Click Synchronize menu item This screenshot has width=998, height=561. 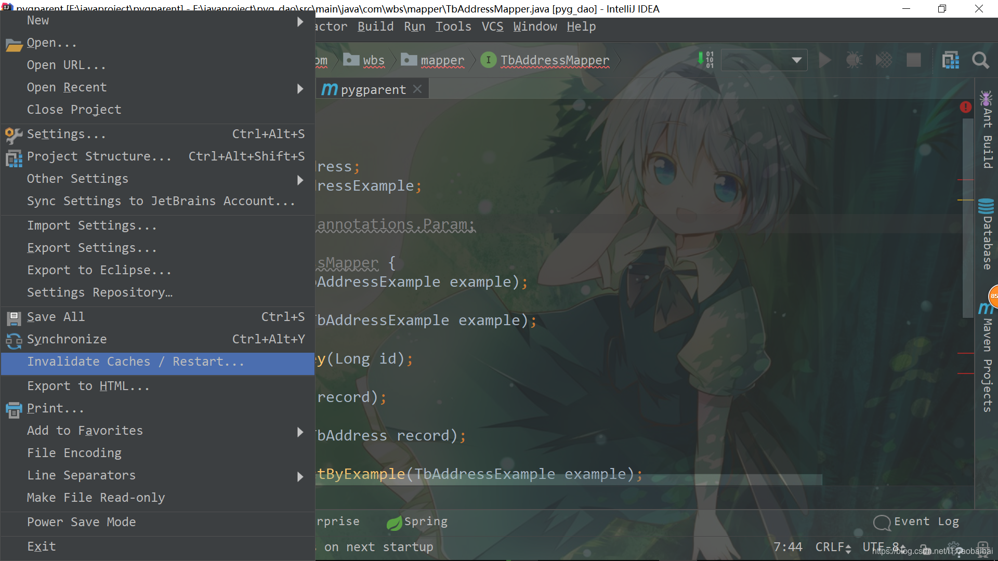(157, 339)
